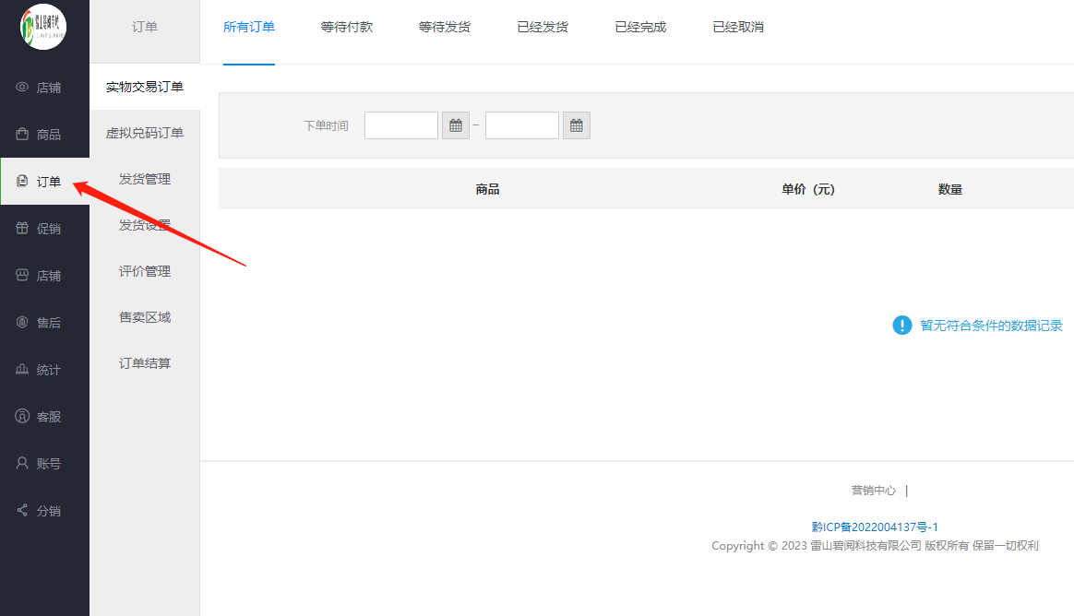Open 虚拟兑码订单 in the submenu
1074x616 pixels.
click(145, 133)
